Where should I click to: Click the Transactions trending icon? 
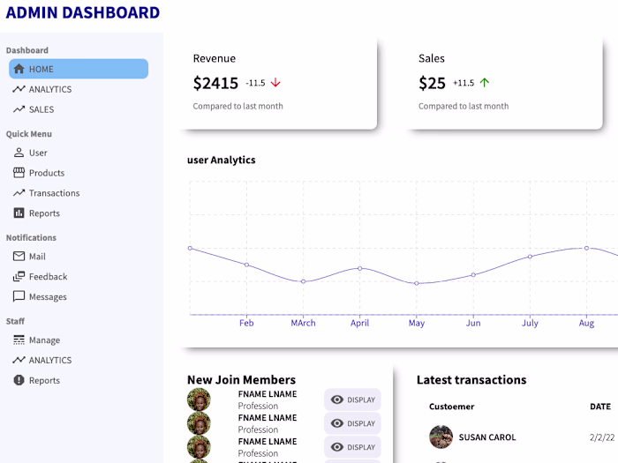19,193
